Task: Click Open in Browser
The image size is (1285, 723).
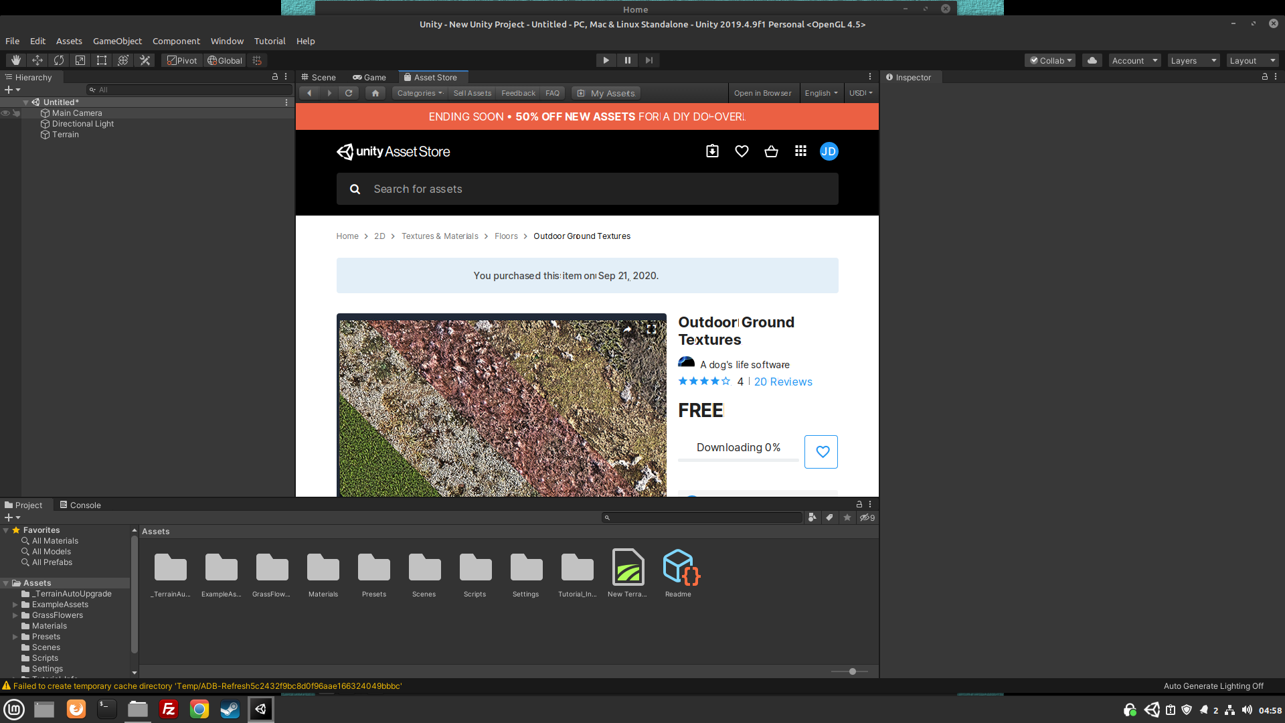Action: [x=762, y=93]
